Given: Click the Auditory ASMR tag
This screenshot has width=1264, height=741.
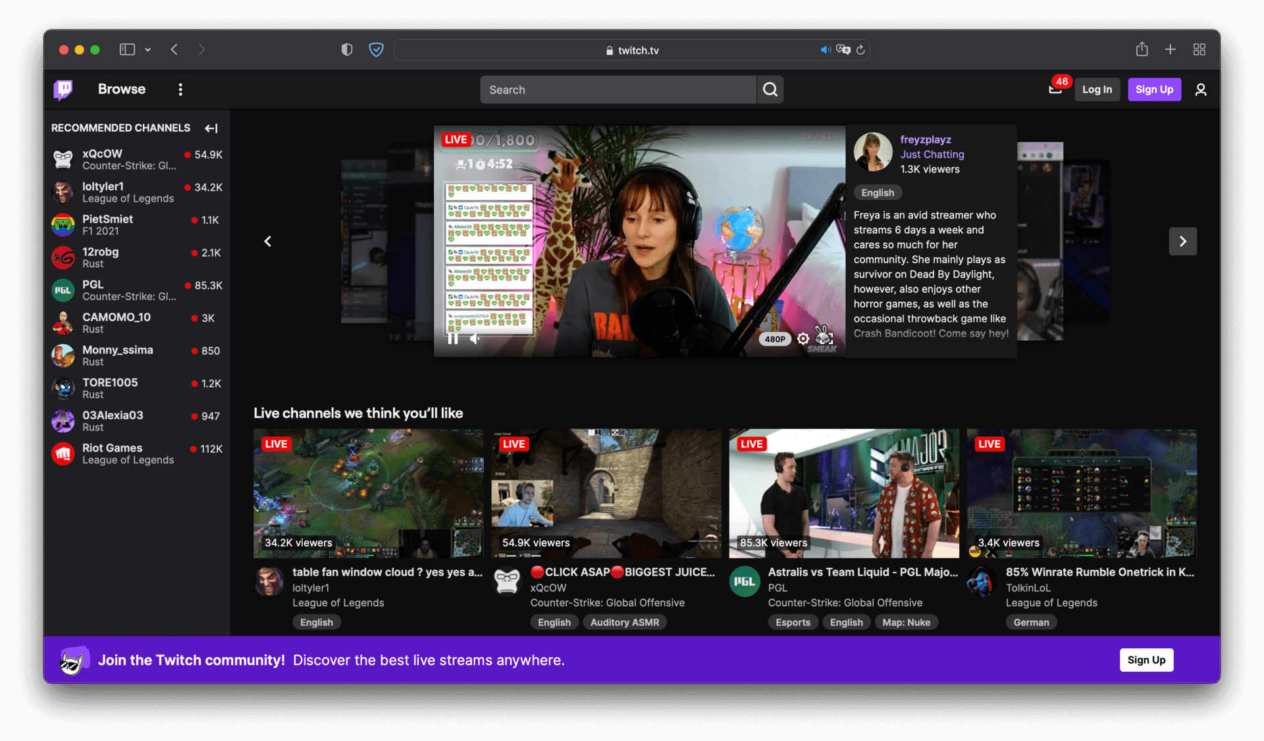Looking at the screenshot, I should (x=625, y=623).
